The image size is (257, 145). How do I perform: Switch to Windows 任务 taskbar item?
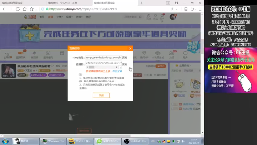53,141
